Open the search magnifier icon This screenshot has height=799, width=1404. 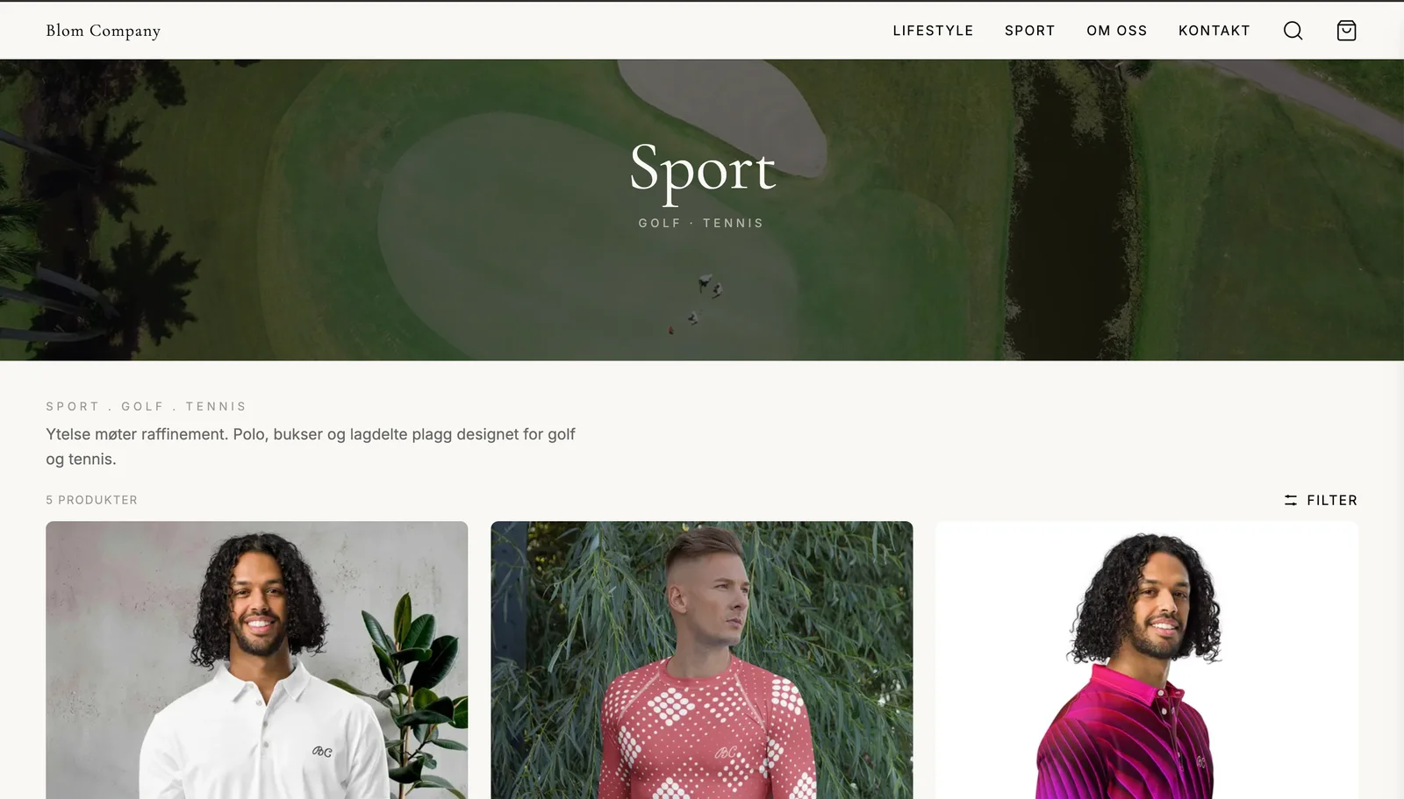pos(1293,31)
